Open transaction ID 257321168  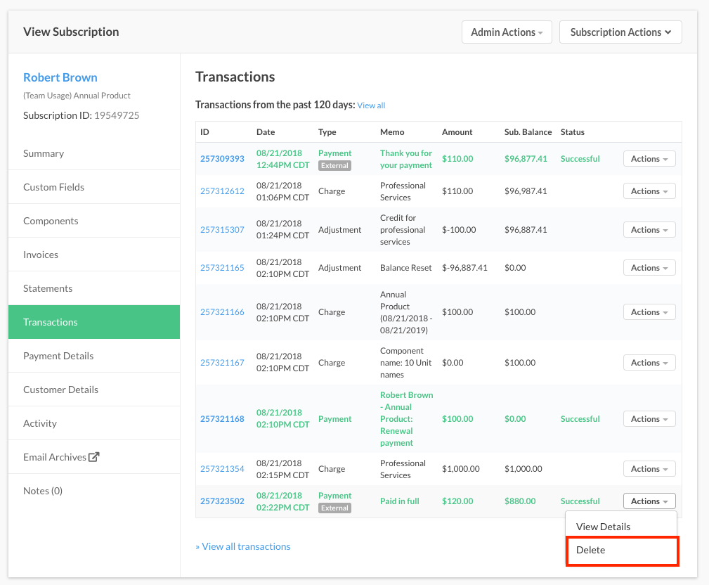click(x=222, y=419)
